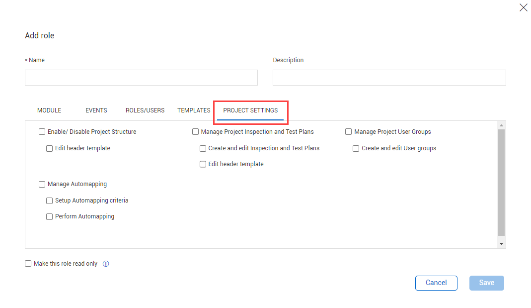Open the EVENTS tab
The image size is (531, 308).
click(96, 110)
